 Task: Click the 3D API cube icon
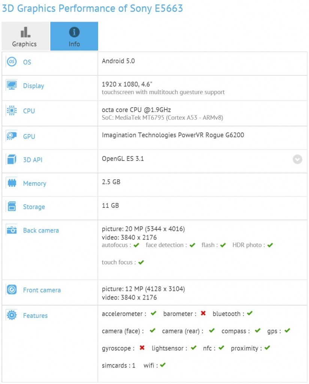[12, 159]
